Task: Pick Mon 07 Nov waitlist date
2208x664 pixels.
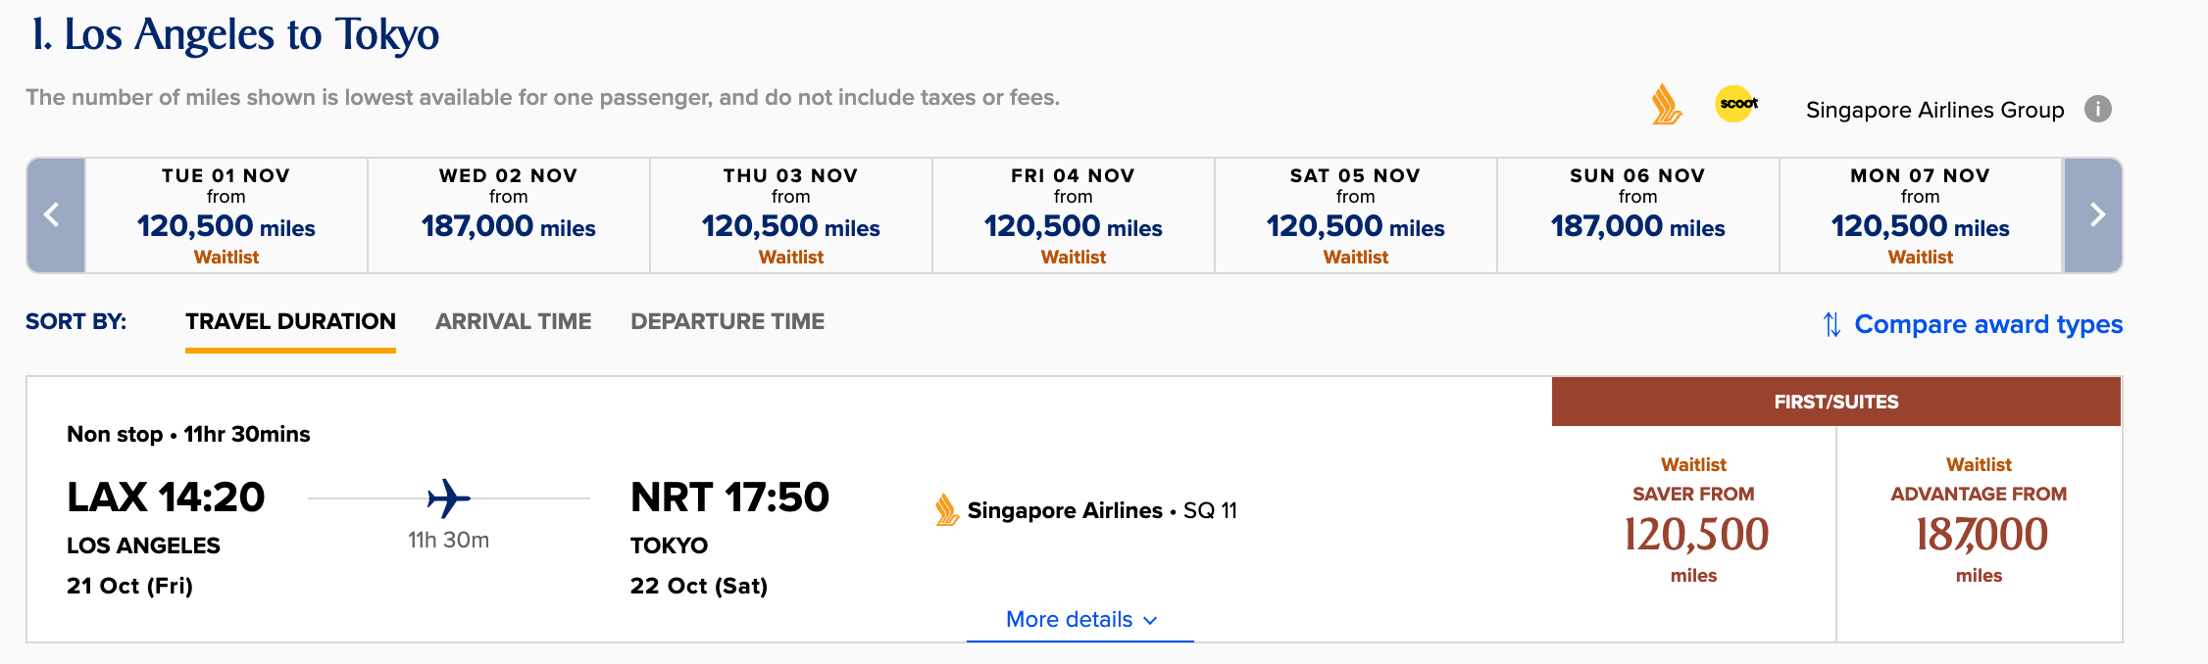Action: point(1921,215)
